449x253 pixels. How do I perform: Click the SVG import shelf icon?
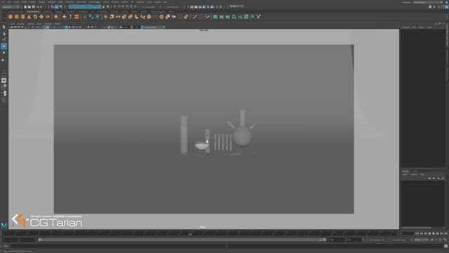[x=76, y=17]
